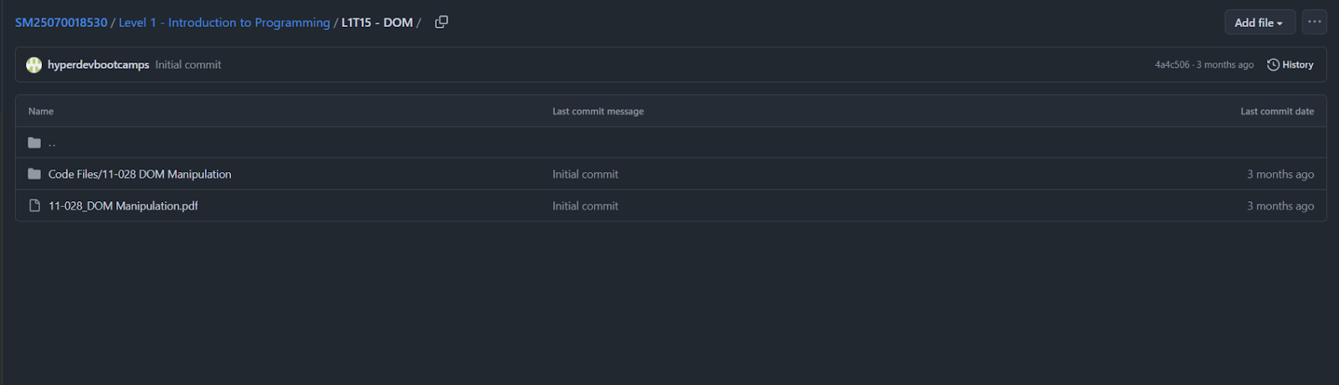This screenshot has height=385, width=1339.
Task: Open 11-028_DOM Manipulation.pdf file
Action: click(x=123, y=206)
